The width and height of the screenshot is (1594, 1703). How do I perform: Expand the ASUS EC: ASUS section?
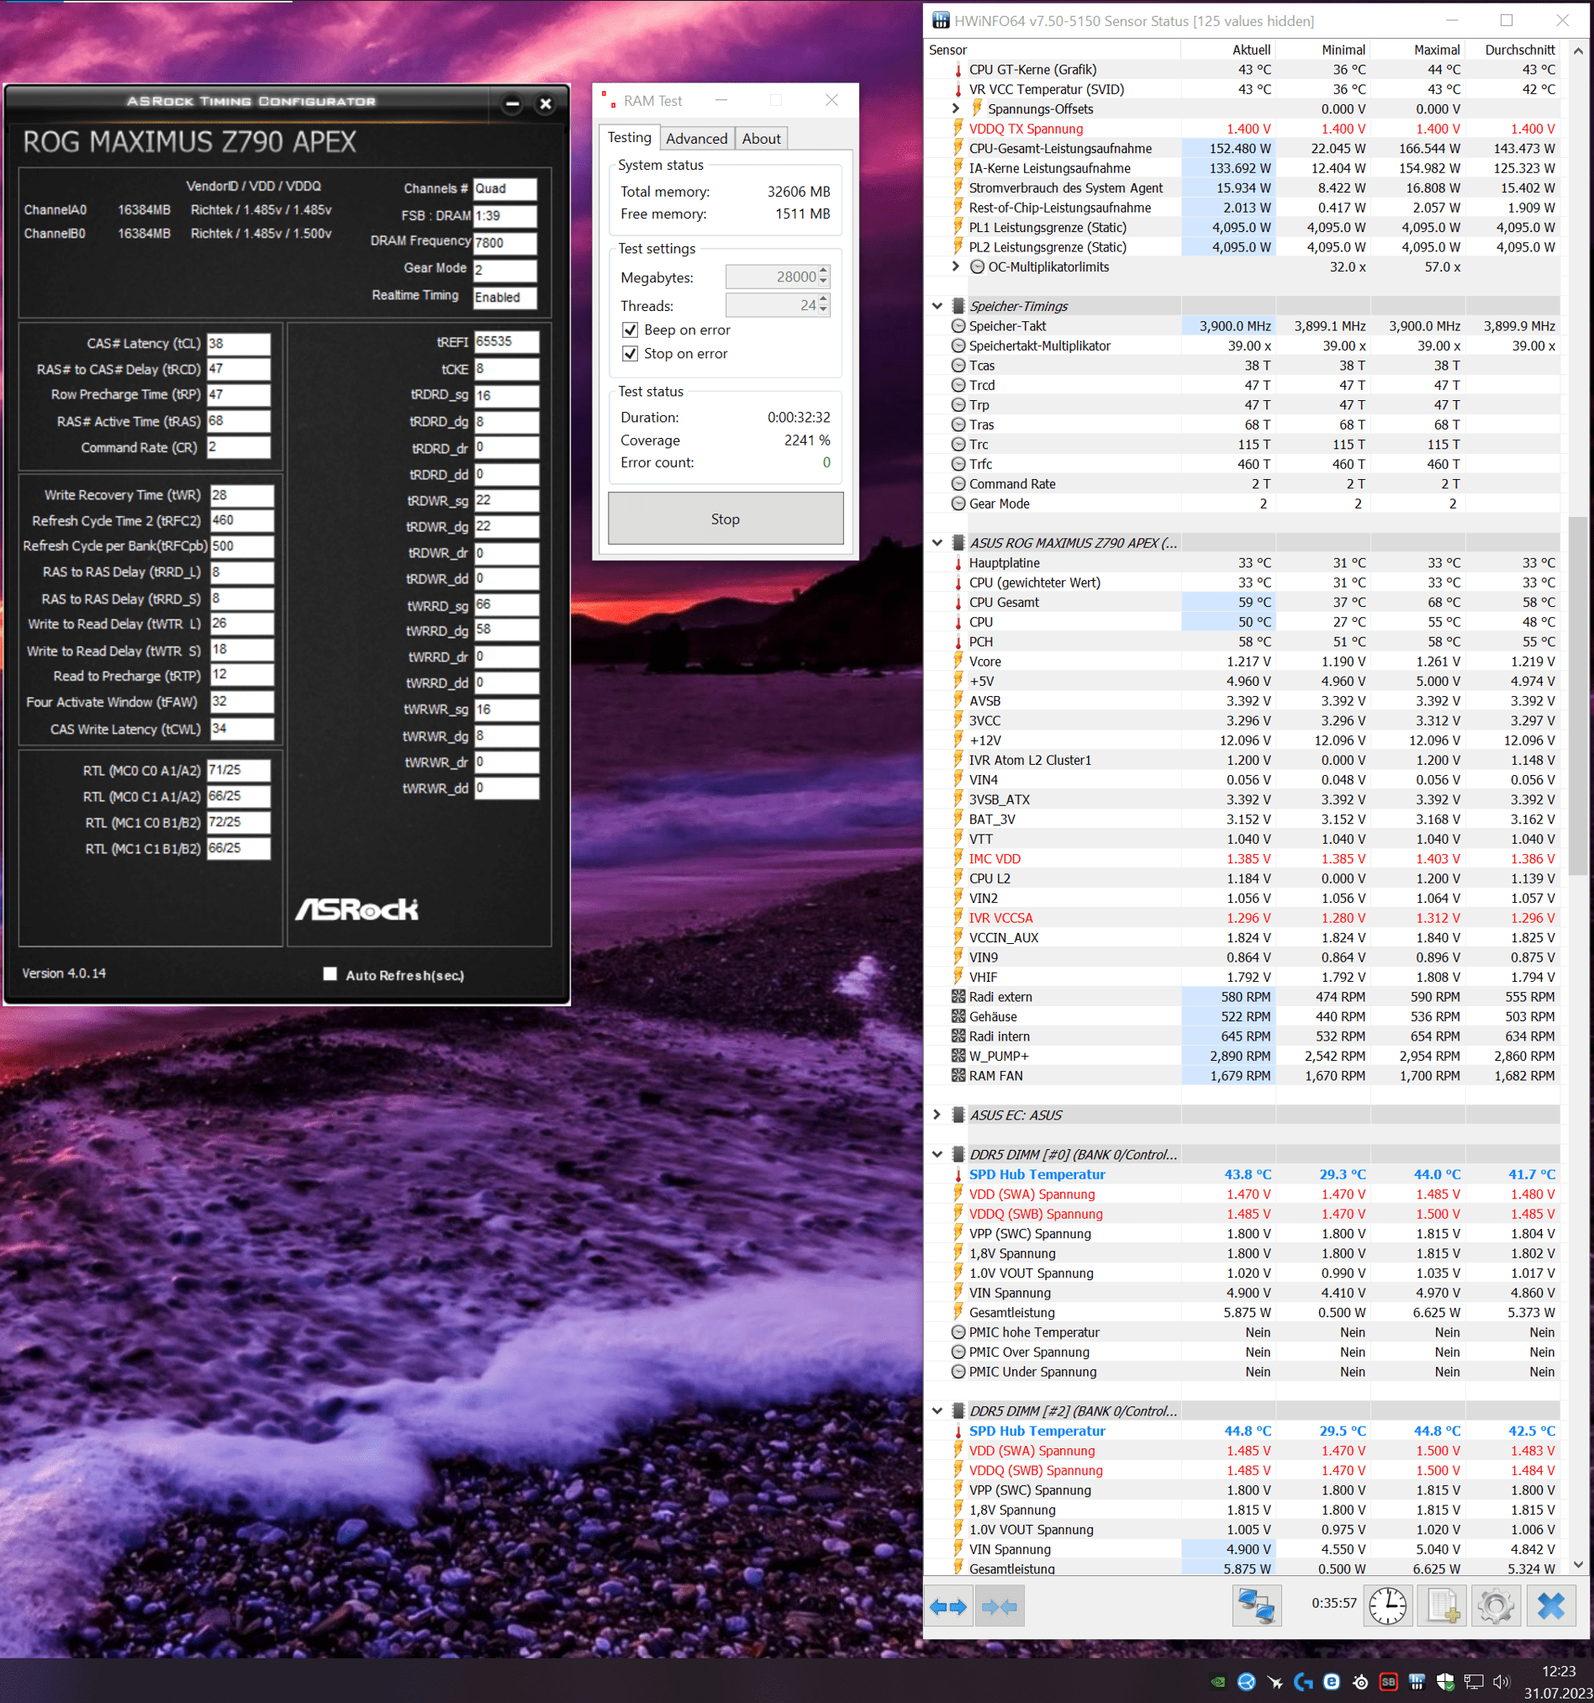937,1115
